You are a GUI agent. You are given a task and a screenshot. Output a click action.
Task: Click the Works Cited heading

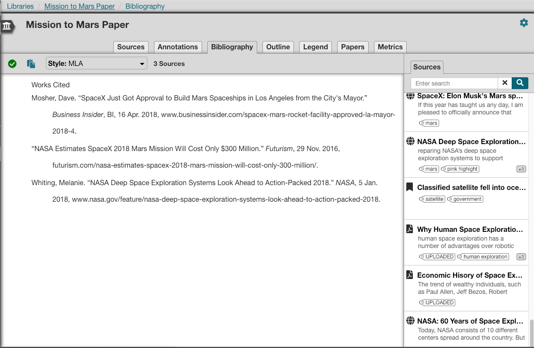[x=51, y=85]
